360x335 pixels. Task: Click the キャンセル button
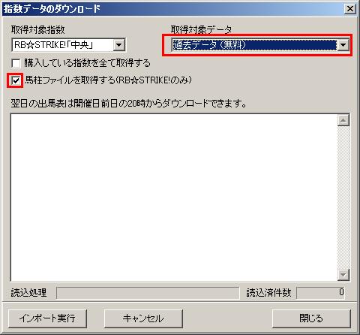(143, 318)
